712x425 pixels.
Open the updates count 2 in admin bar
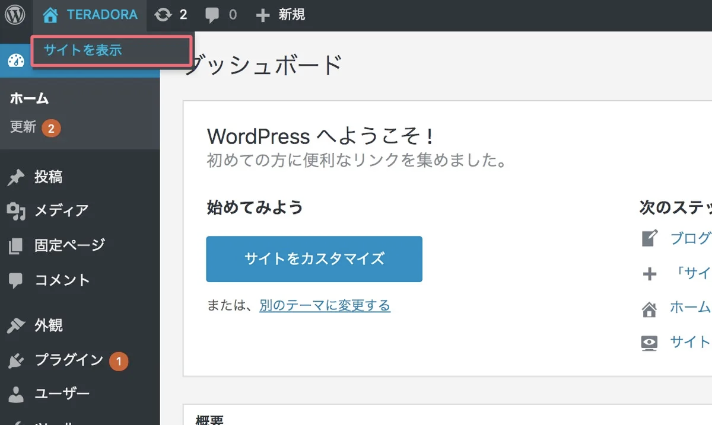pyautogui.click(x=183, y=15)
